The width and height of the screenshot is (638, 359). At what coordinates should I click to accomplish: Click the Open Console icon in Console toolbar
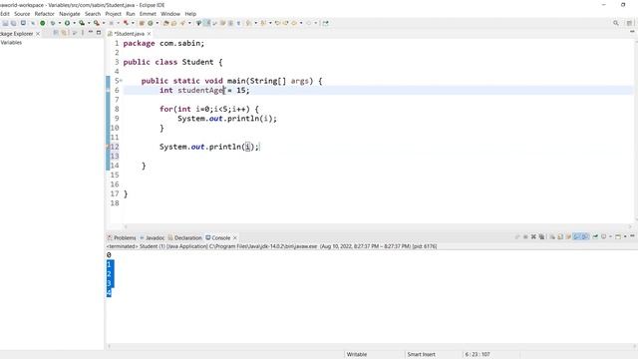click(618, 236)
